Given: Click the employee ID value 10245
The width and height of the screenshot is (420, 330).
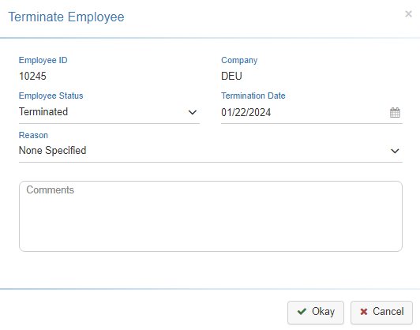Looking at the screenshot, I should coord(32,76).
